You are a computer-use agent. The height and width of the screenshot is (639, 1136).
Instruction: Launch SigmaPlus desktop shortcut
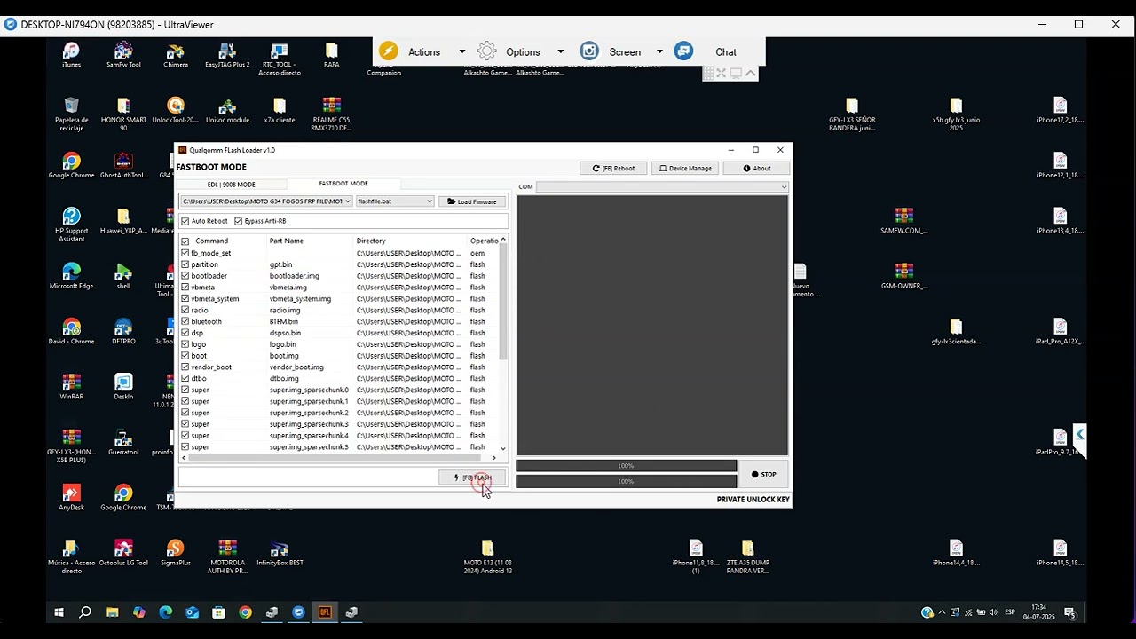[176, 553]
